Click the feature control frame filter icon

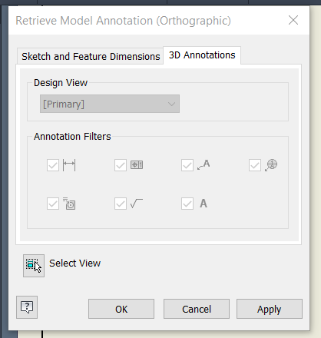(x=137, y=164)
